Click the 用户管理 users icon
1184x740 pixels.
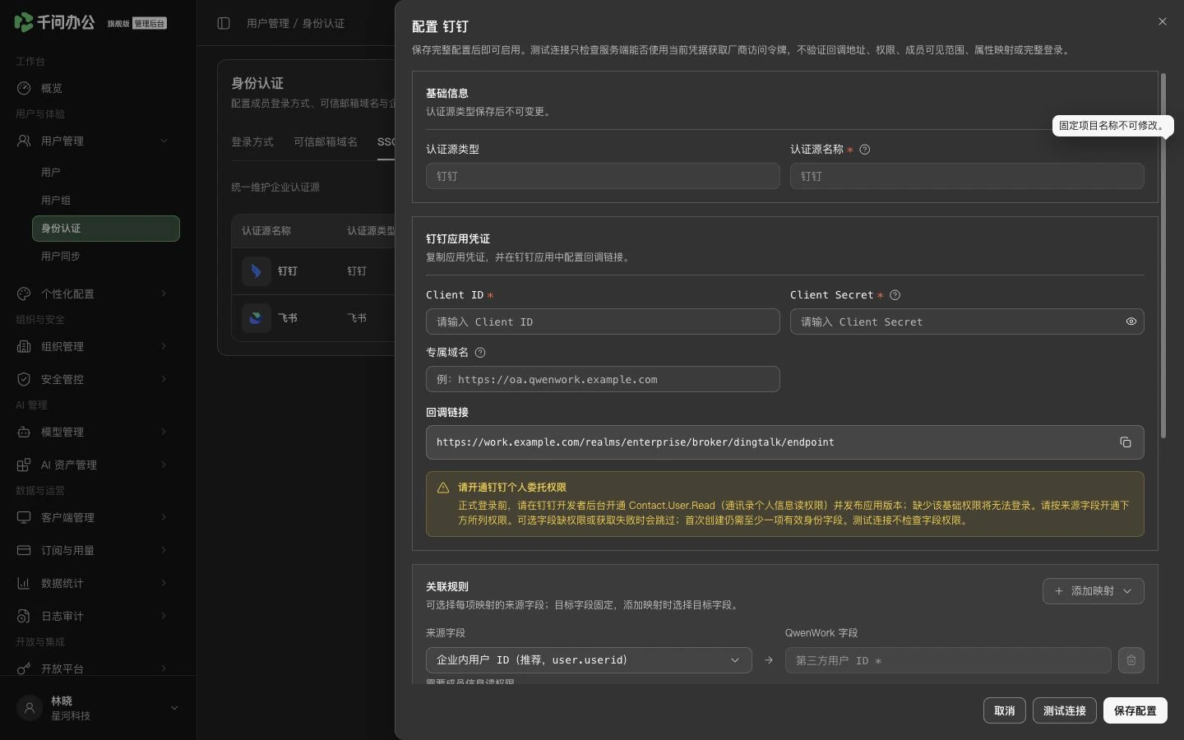(24, 141)
